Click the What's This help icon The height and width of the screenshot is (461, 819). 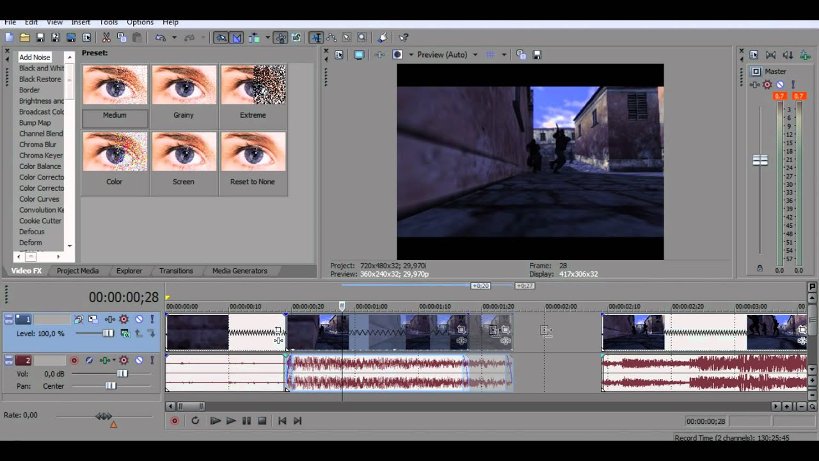tap(404, 38)
